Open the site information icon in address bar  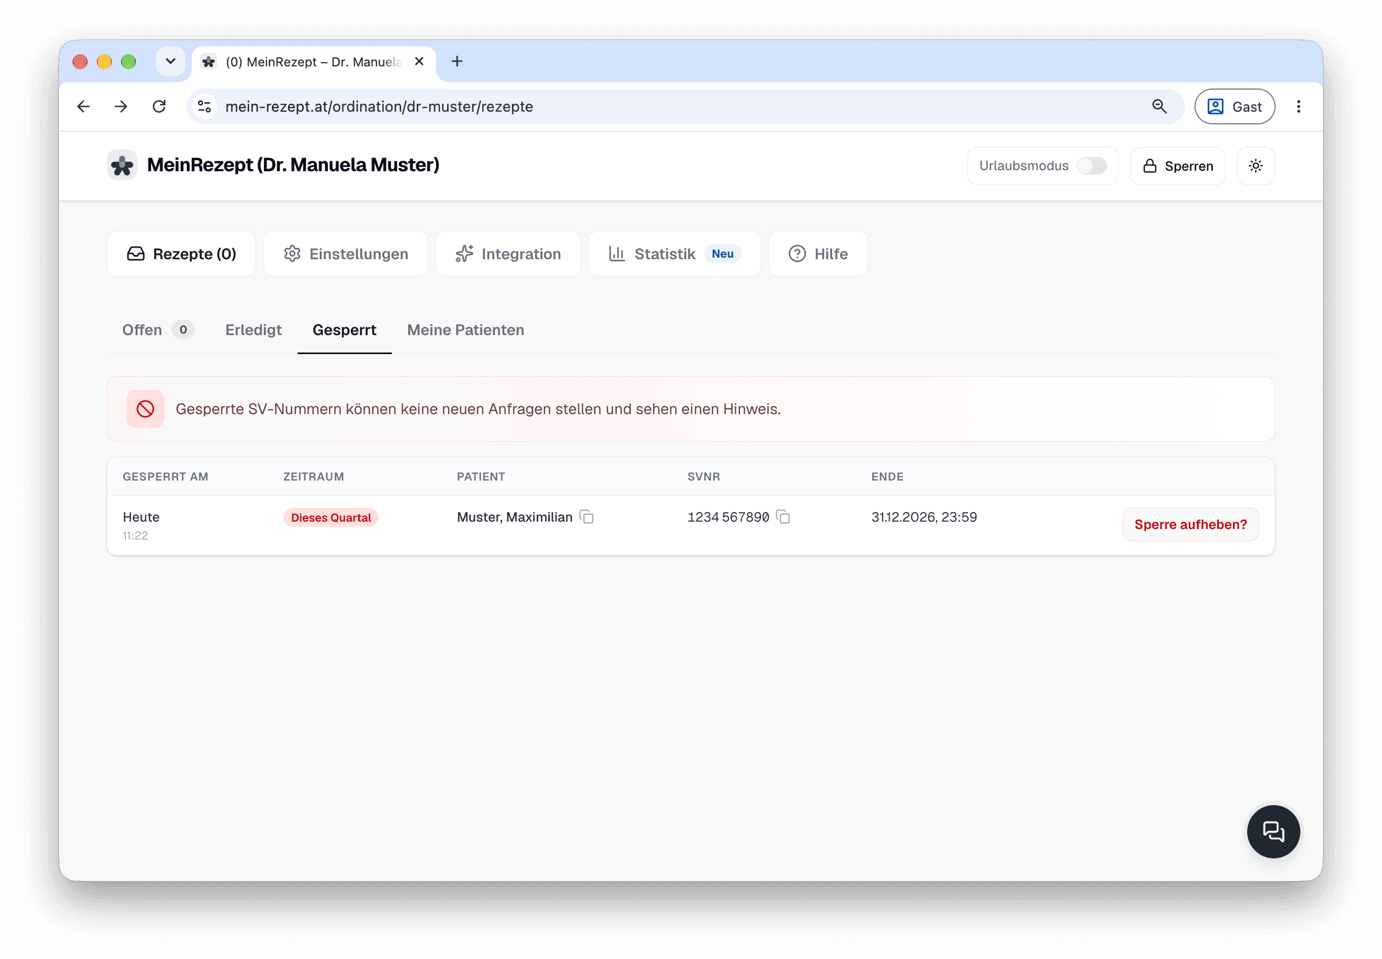click(x=205, y=106)
